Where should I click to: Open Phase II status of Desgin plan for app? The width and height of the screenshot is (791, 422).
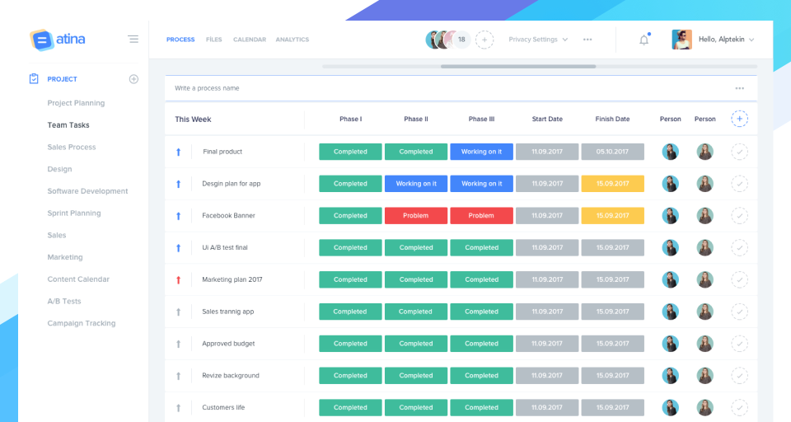pos(415,184)
